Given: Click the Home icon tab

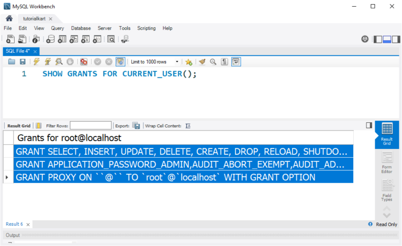Looking at the screenshot, I should [x=9, y=18].
